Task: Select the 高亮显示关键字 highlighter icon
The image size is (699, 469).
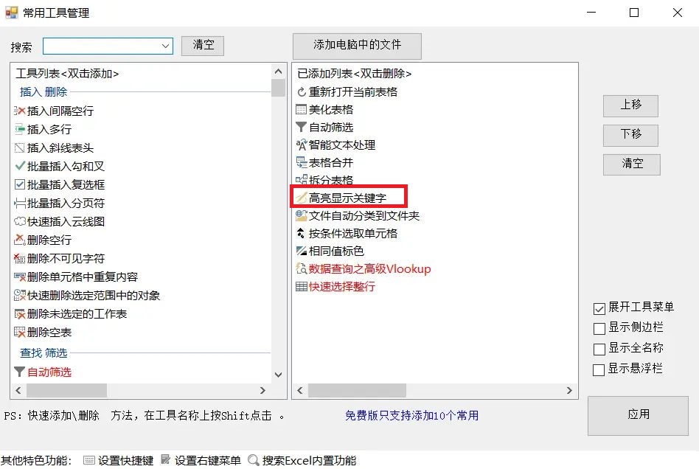Action: point(303,196)
